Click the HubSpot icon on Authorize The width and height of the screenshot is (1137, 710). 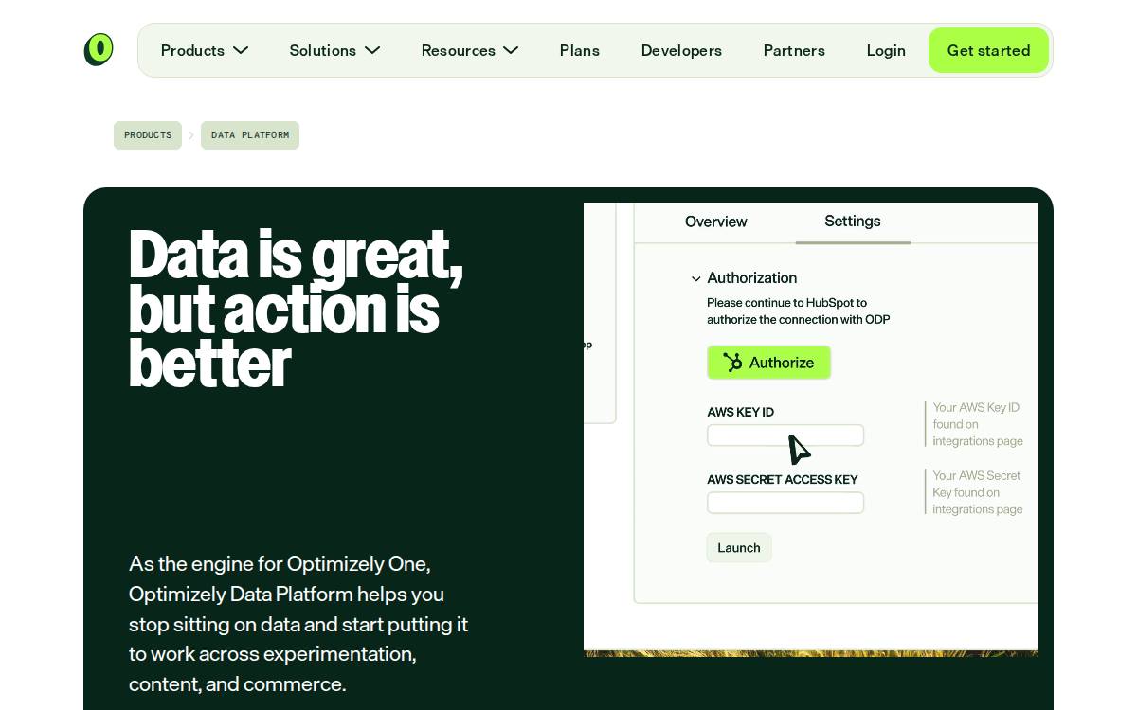[x=732, y=363]
